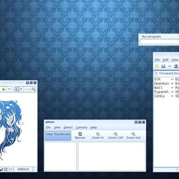This screenshot has width=179, height=179.
Task: Open the gtkam View menu
Action: click(57, 128)
